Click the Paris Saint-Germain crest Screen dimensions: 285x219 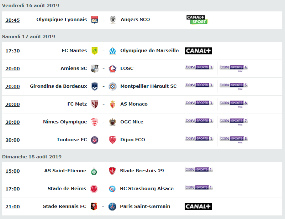(x=112, y=207)
